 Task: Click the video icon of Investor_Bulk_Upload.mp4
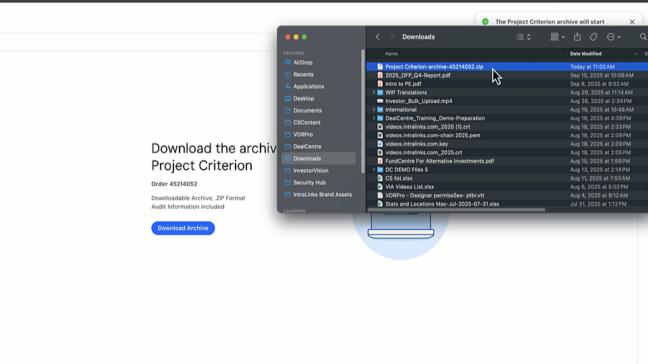(380, 100)
